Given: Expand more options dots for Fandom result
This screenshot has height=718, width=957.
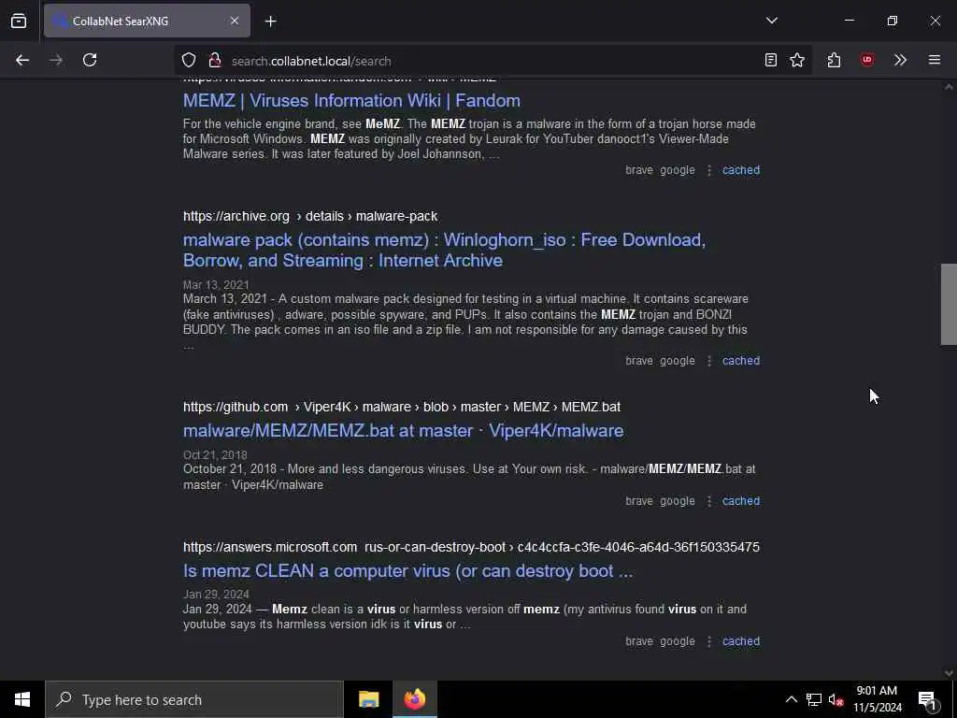Looking at the screenshot, I should coord(709,170).
